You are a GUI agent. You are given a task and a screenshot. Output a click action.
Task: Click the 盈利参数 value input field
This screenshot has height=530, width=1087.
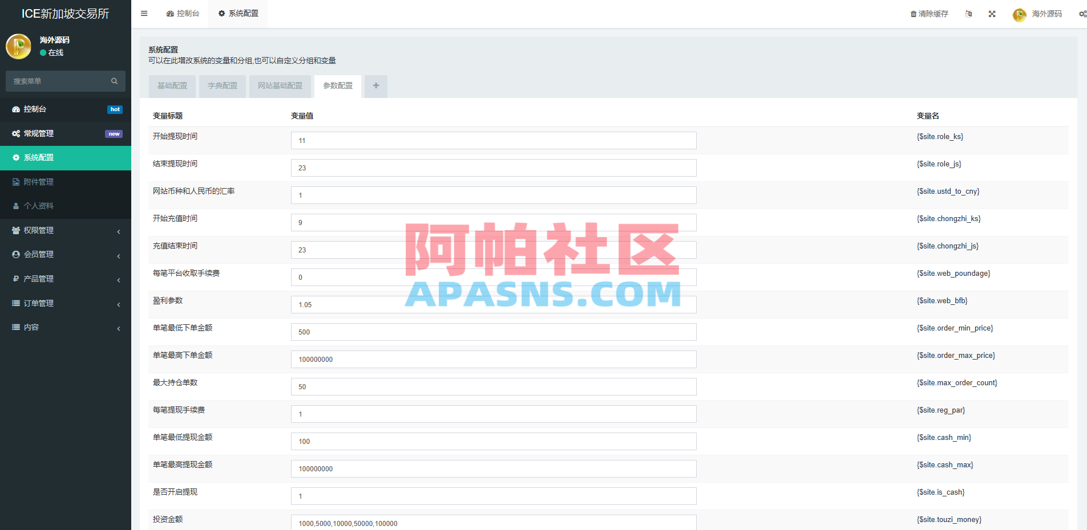coord(492,304)
